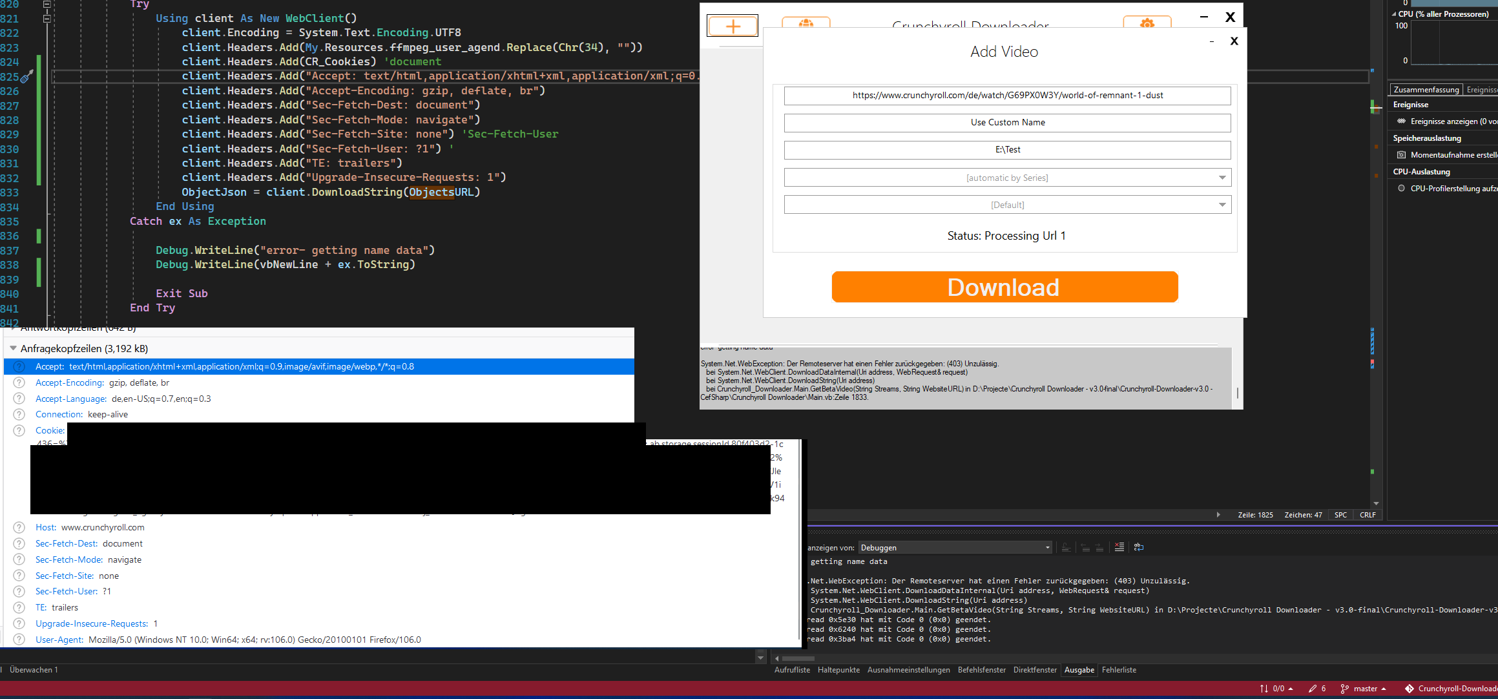1498x699 pixels.
Task: Start CPU-Profilerstellung recording icon
Action: 1400,188
